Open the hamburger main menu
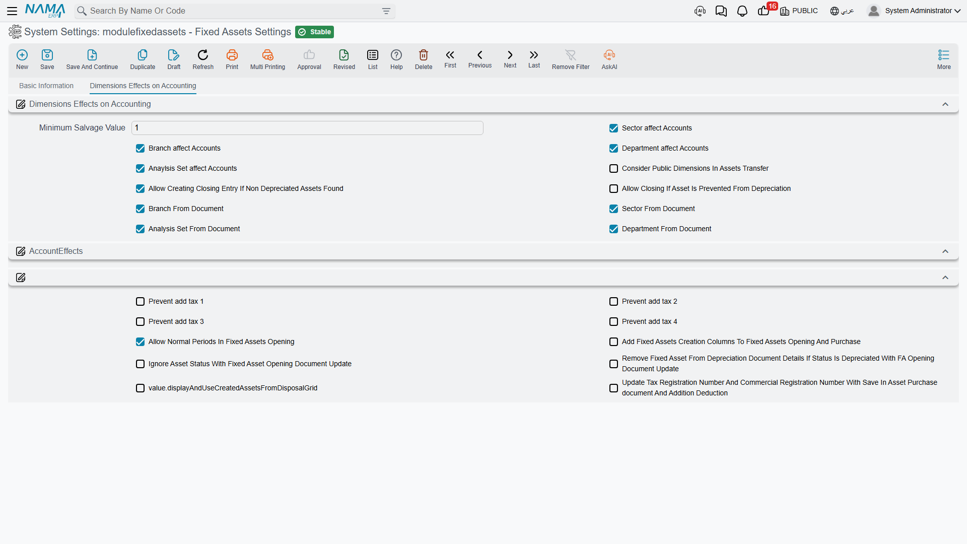The width and height of the screenshot is (967, 544). (12, 11)
